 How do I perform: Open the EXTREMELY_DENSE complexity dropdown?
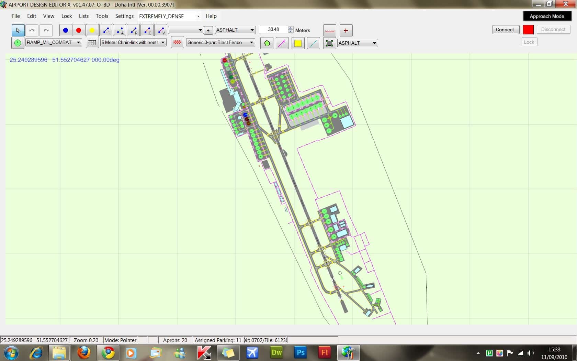click(198, 16)
